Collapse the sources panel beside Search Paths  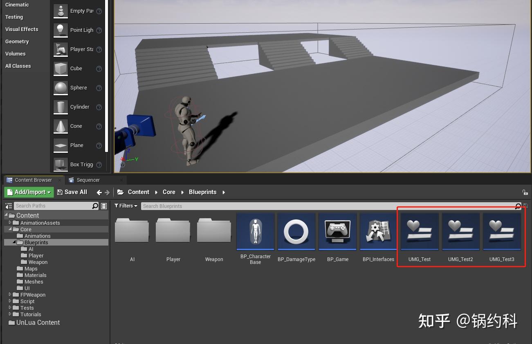[x=8, y=206]
